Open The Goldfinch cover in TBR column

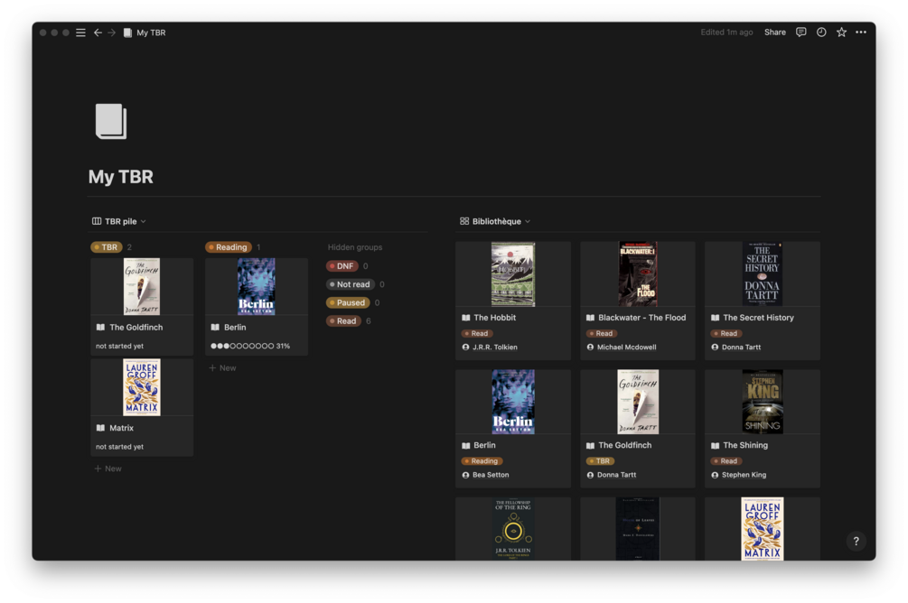point(142,286)
